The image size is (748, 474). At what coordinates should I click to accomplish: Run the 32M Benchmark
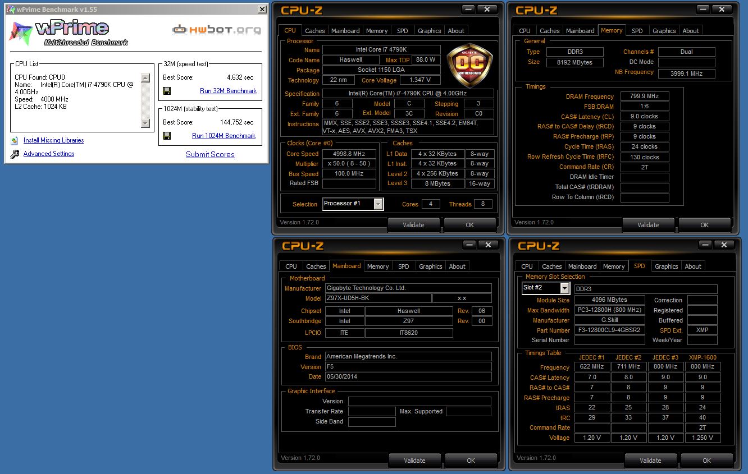(228, 91)
